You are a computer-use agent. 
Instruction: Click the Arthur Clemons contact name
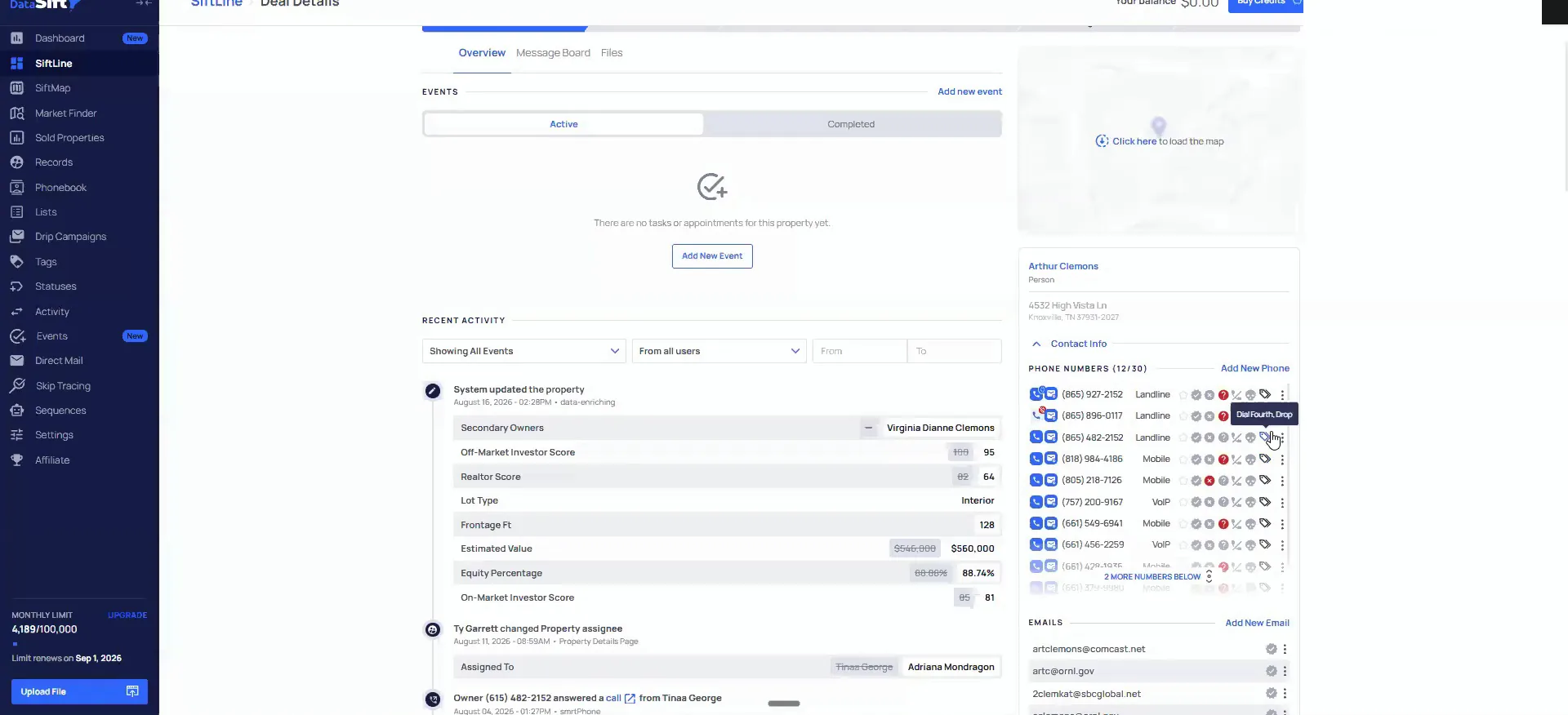click(1063, 267)
